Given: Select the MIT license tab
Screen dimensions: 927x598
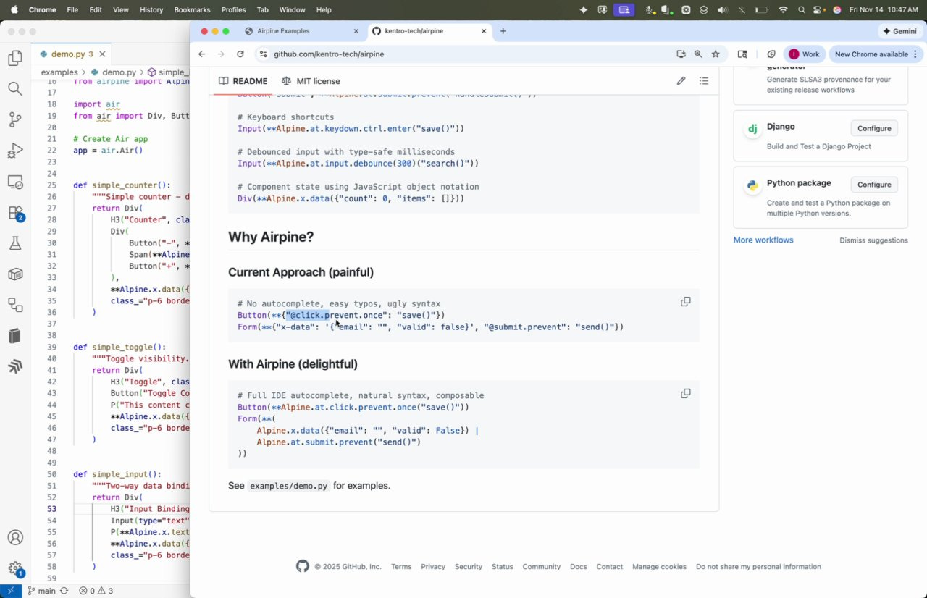Looking at the screenshot, I should coord(311,81).
